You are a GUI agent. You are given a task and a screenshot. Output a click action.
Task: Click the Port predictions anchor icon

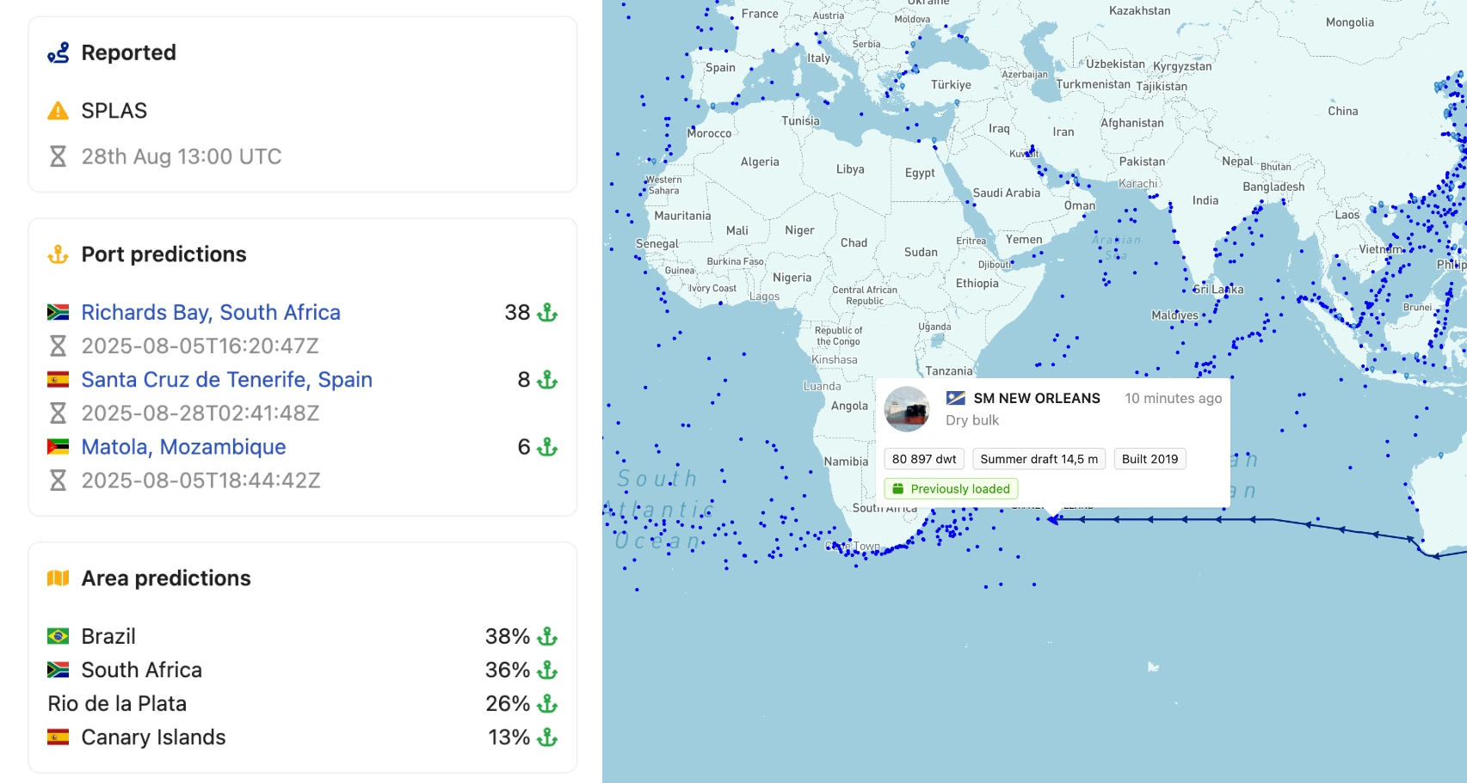click(x=58, y=254)
